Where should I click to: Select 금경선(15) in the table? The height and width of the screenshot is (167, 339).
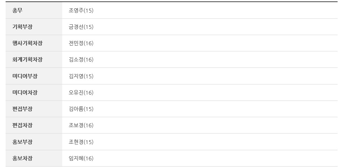point(81,27)
